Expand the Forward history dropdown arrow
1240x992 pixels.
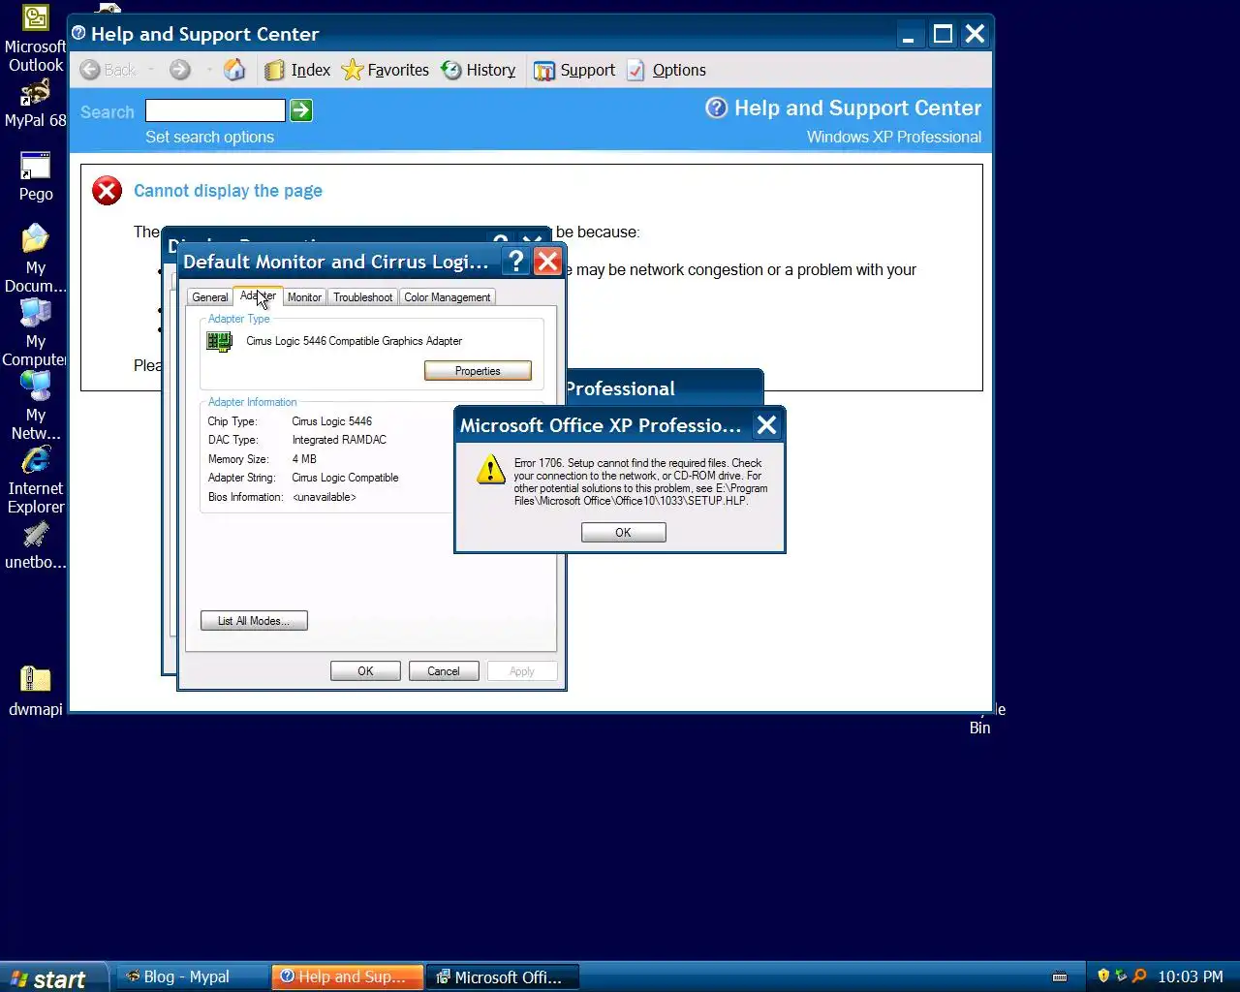coord(208,70)
